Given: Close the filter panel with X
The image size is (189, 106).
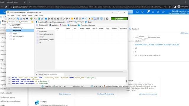Looking at the screenshot, I should 36,74.
